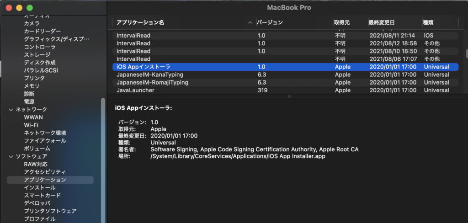The width and height of the screenshot is (468, 223).
Task: Select プリンタ in the sidebar
Action: 34,78
